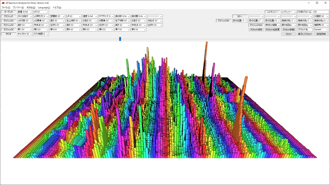Click the オーディオ row label
The width and height of the screenshot is (330, 185).
coord(9,12)
